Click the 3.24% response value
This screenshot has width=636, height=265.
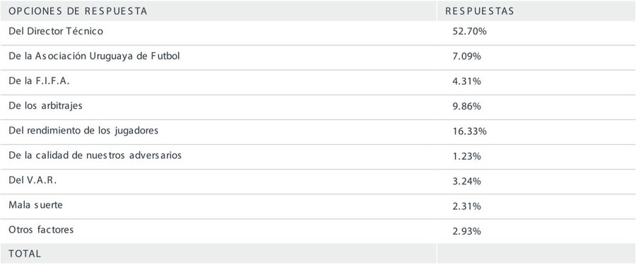coord(467,181)
